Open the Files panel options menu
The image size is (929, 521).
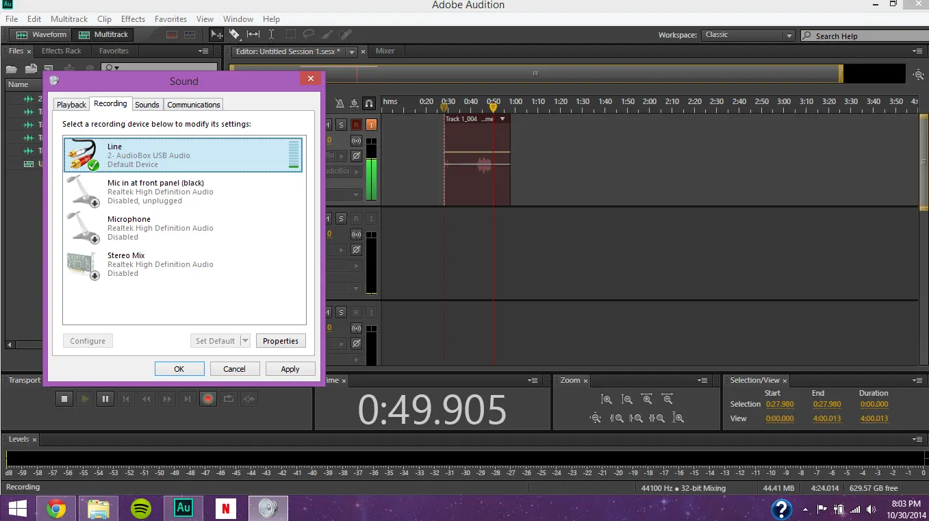pos(203,51)
